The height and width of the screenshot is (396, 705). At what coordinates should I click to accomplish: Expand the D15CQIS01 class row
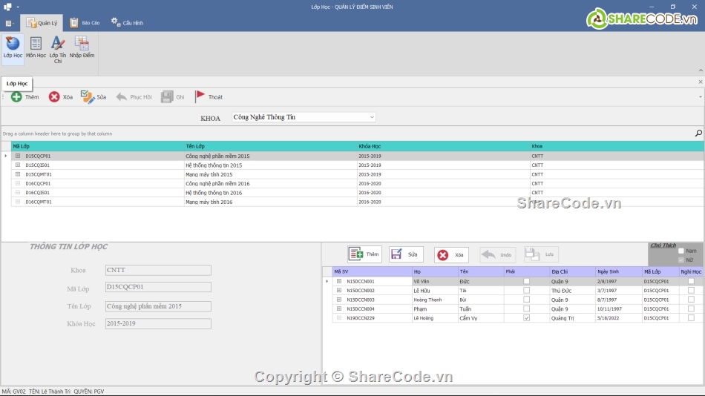click(x=18, y=165)
